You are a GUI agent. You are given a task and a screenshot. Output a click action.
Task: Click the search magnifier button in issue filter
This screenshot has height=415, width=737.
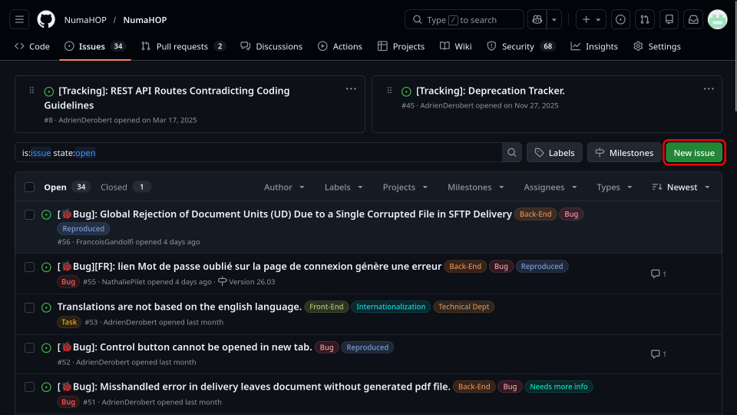point(512,152)
